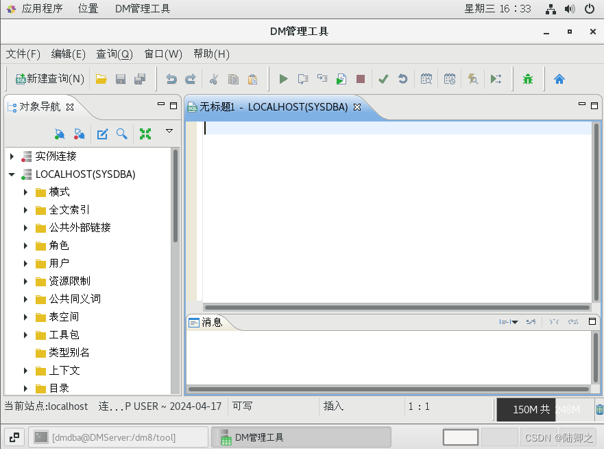The height and width of the screenshot is (449, 604).
Task: Click the rollback icon beside the checkmark
Action: 402,79
